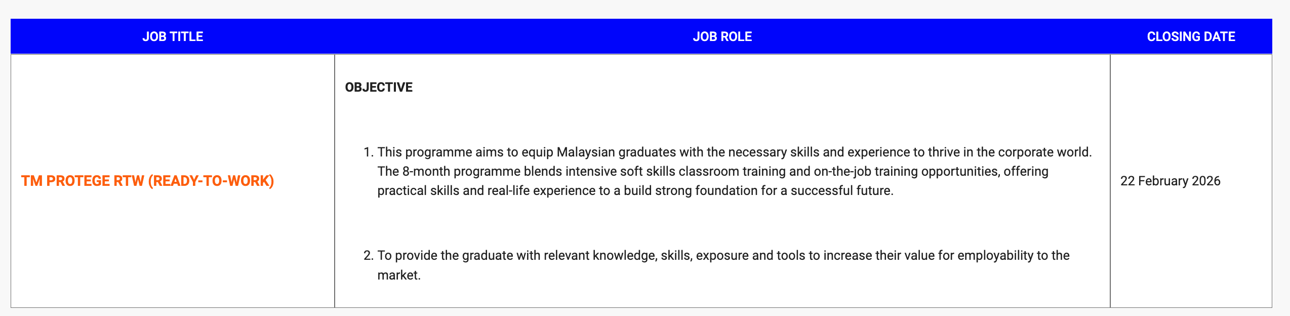Click the phrase "on-the-job training"
Image resolution: width=1290 pixels, height=316 pixels.
click(866, 171)
